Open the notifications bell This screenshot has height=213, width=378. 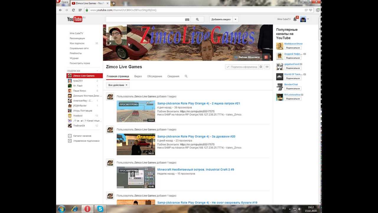coord(295,20)
